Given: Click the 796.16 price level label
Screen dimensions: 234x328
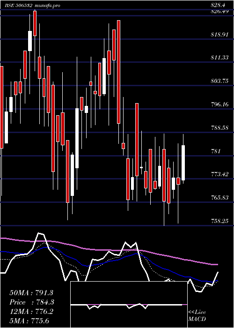Looking at the screenshot, I should click(219, 104).
